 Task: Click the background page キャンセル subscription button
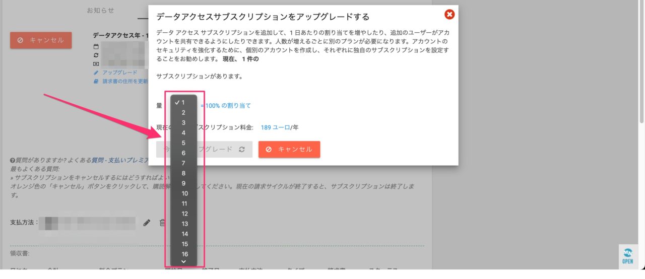41,40
